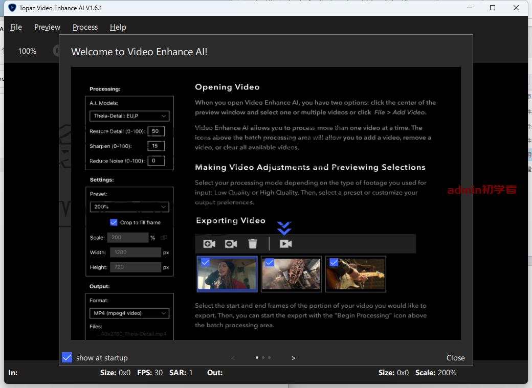Click the previous welcome page arrow

point(233,358)
